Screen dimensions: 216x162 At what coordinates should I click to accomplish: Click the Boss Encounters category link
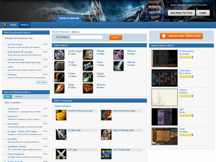point(122,111)
